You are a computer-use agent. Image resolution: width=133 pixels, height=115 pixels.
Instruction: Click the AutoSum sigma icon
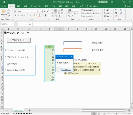[x=116, y=10]
